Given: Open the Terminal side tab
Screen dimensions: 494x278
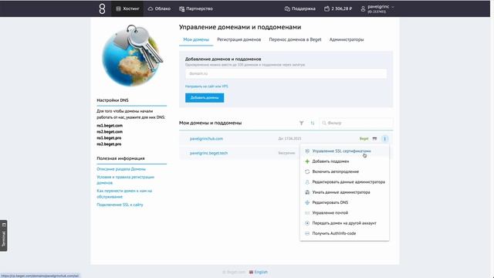Looking at the screenshot, I should coord(3,236).
